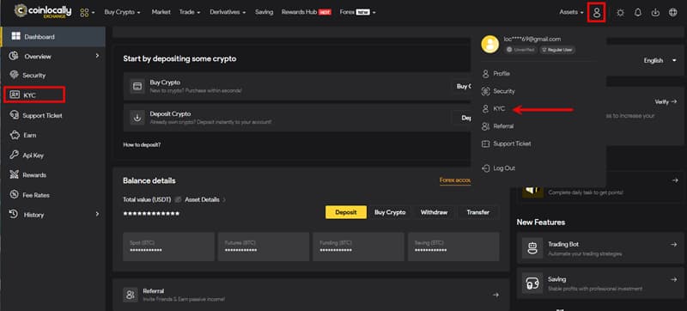687x311 pixels.
Task: Open the How to deposit? link
Action: 142,144
